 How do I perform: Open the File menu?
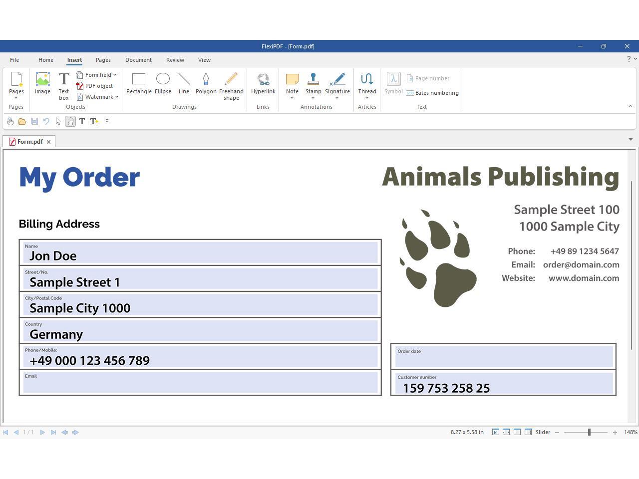[x=14, y=60]
